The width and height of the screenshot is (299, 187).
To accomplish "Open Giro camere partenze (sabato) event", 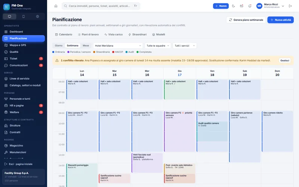I will [245, 137].
